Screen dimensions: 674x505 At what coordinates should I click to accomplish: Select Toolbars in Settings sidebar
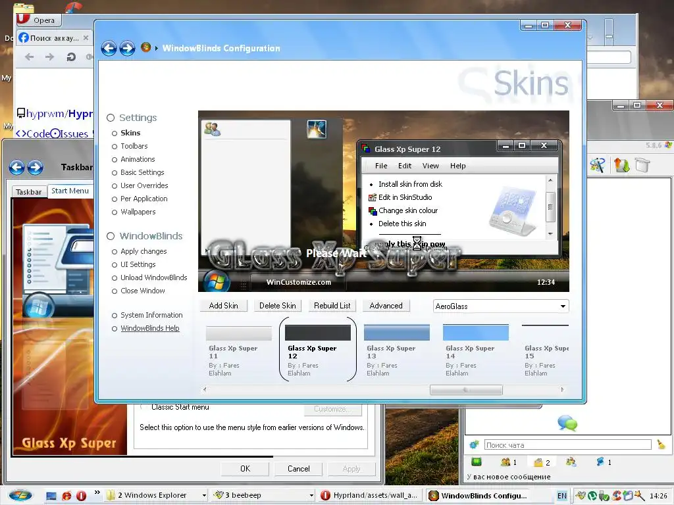click(x=134, y=146)
